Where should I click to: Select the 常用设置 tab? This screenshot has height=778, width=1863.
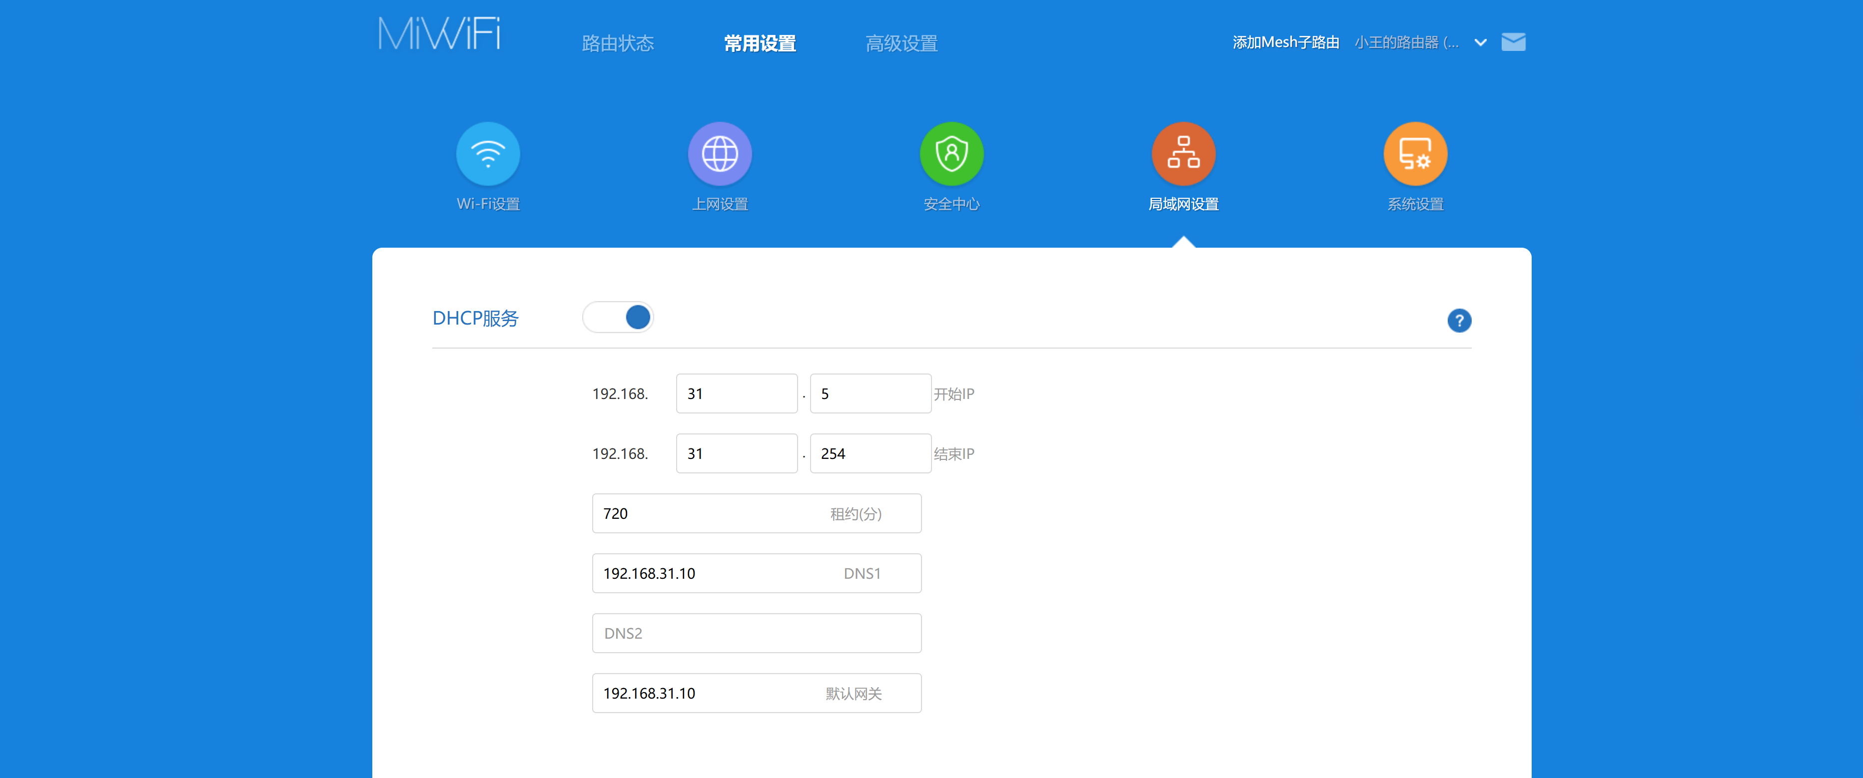click(x=760, y=43)
